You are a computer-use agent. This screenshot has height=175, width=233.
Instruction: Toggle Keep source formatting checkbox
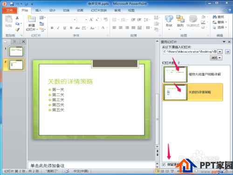pos(164,165)
